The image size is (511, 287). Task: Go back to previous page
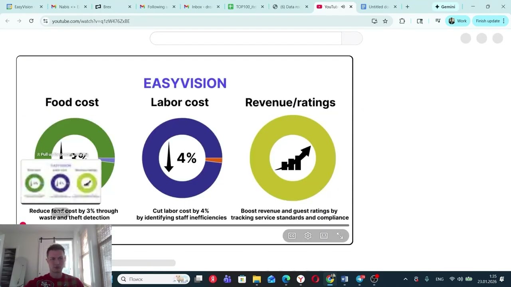point(7,21)
